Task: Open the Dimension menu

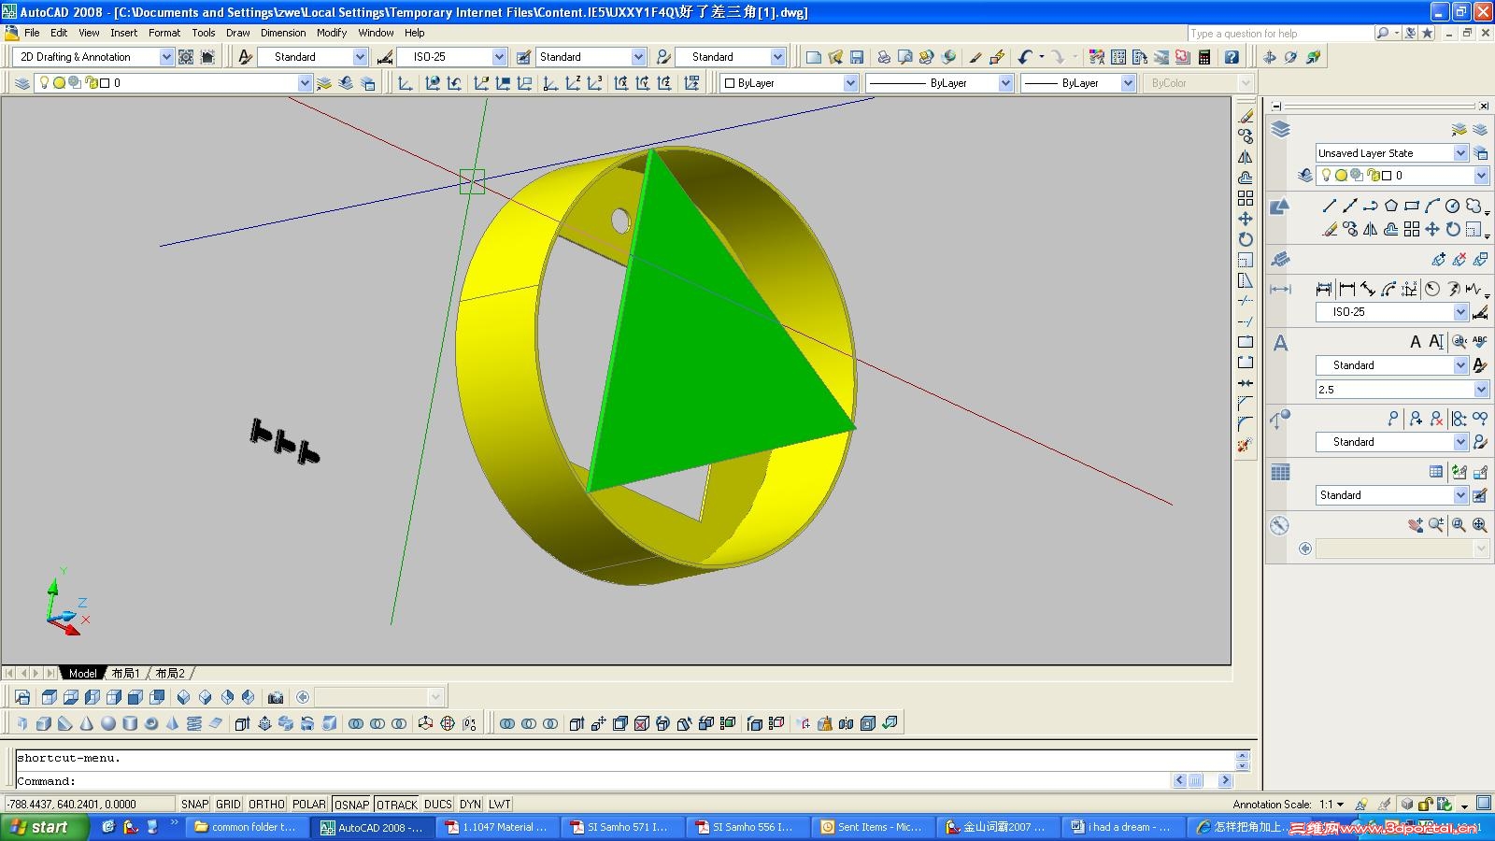Action: pos(283,33)
